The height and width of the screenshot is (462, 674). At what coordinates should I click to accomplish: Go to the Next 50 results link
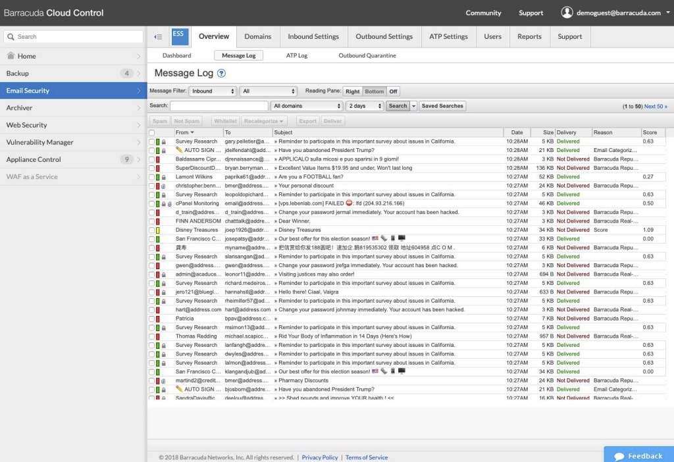click(656, 107)
